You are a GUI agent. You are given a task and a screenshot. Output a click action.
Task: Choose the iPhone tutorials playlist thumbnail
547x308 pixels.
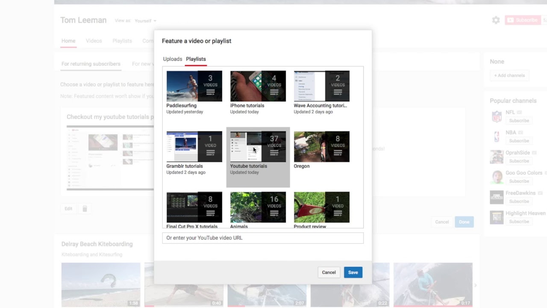pos(258,86)
